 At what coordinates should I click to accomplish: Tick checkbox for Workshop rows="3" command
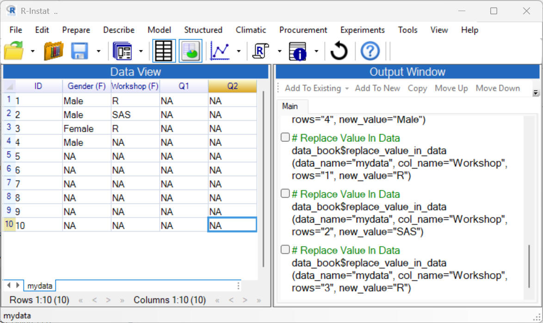[x=285, y=250]
